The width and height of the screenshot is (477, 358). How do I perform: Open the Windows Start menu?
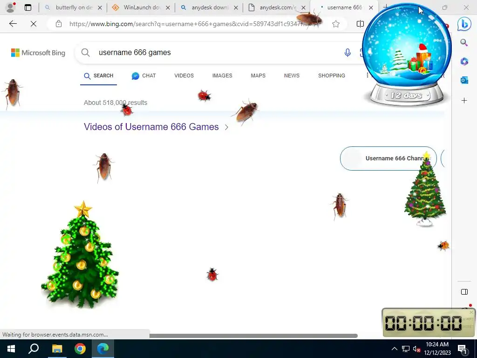point(11,349)
